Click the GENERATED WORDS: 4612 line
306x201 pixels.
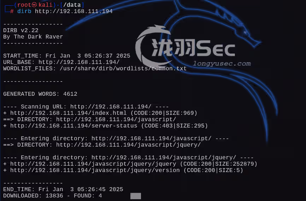[x=40, y=94]
